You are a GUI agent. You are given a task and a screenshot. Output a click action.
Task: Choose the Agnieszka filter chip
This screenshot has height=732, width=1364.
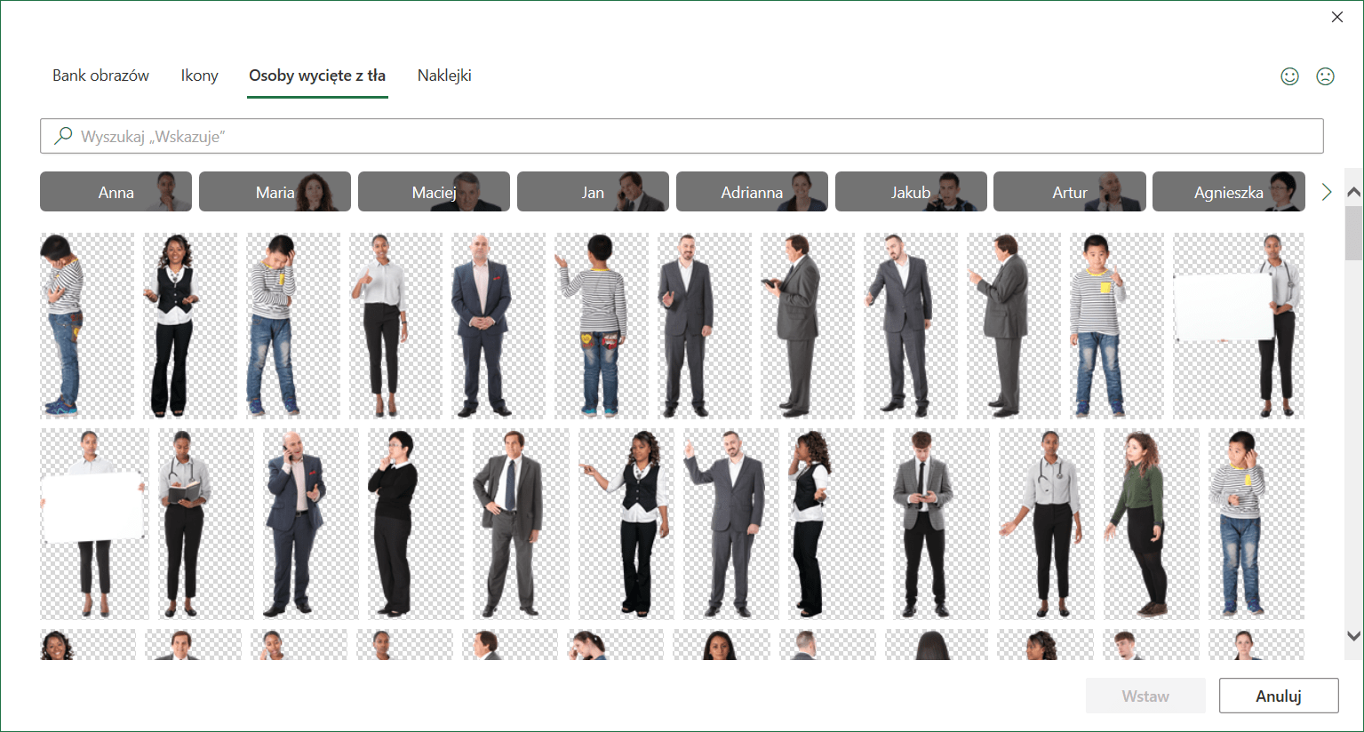1228,192
